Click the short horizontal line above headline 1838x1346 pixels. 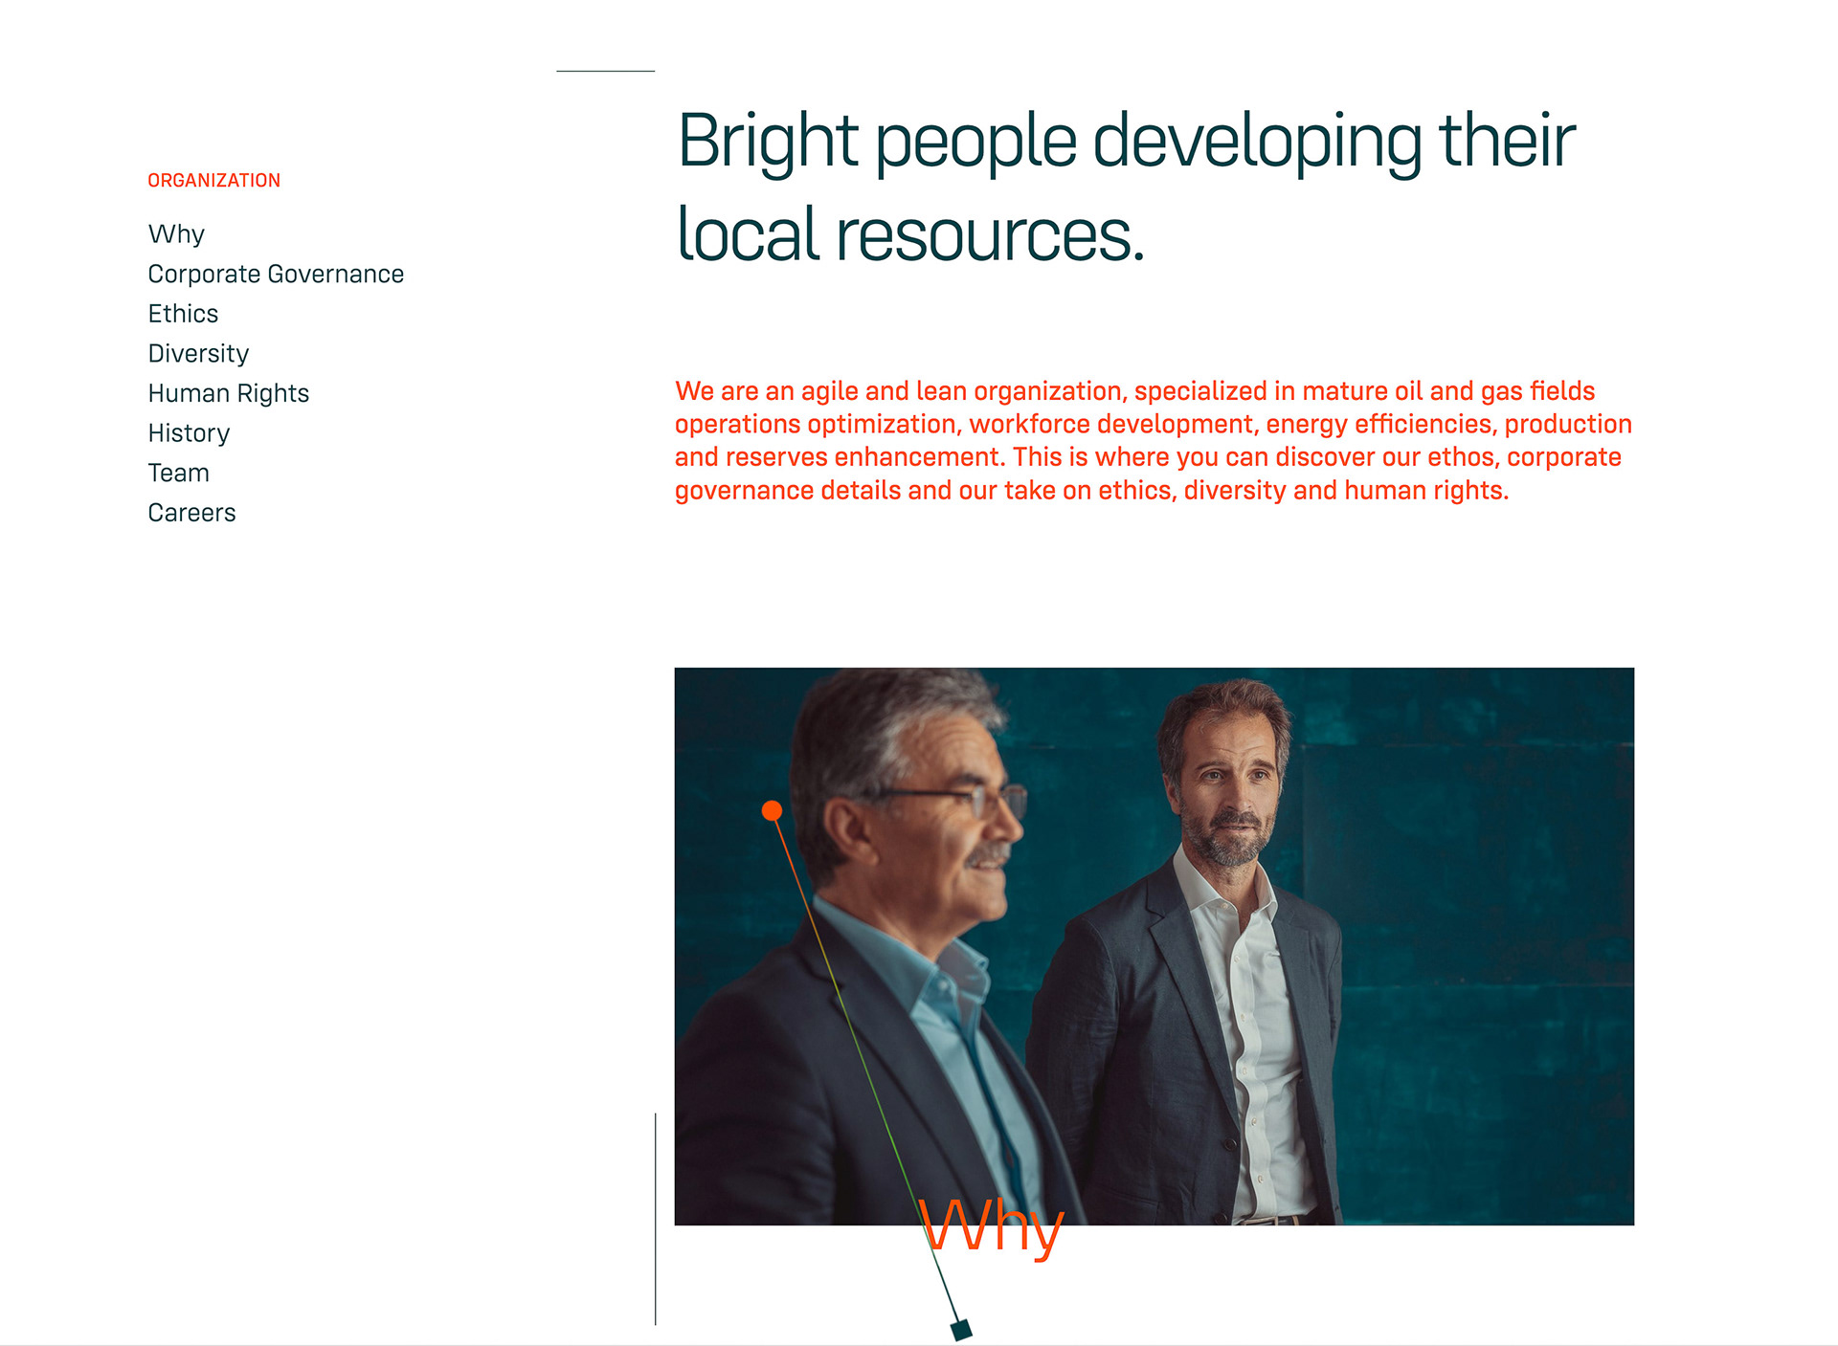click(x=605, y=71)
